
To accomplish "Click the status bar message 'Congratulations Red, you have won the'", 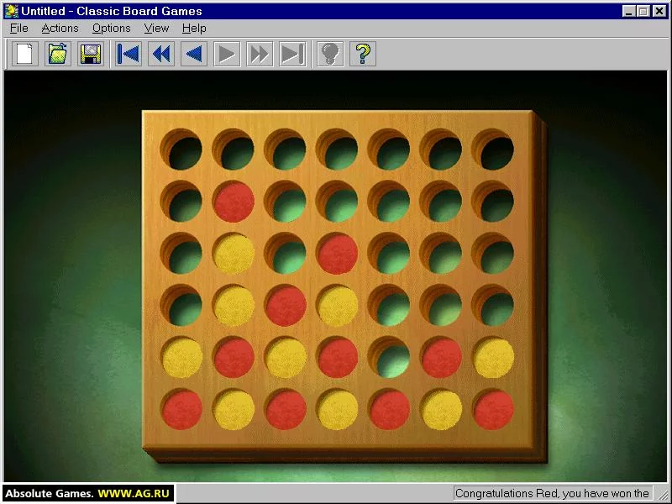I will coord(552,493).
